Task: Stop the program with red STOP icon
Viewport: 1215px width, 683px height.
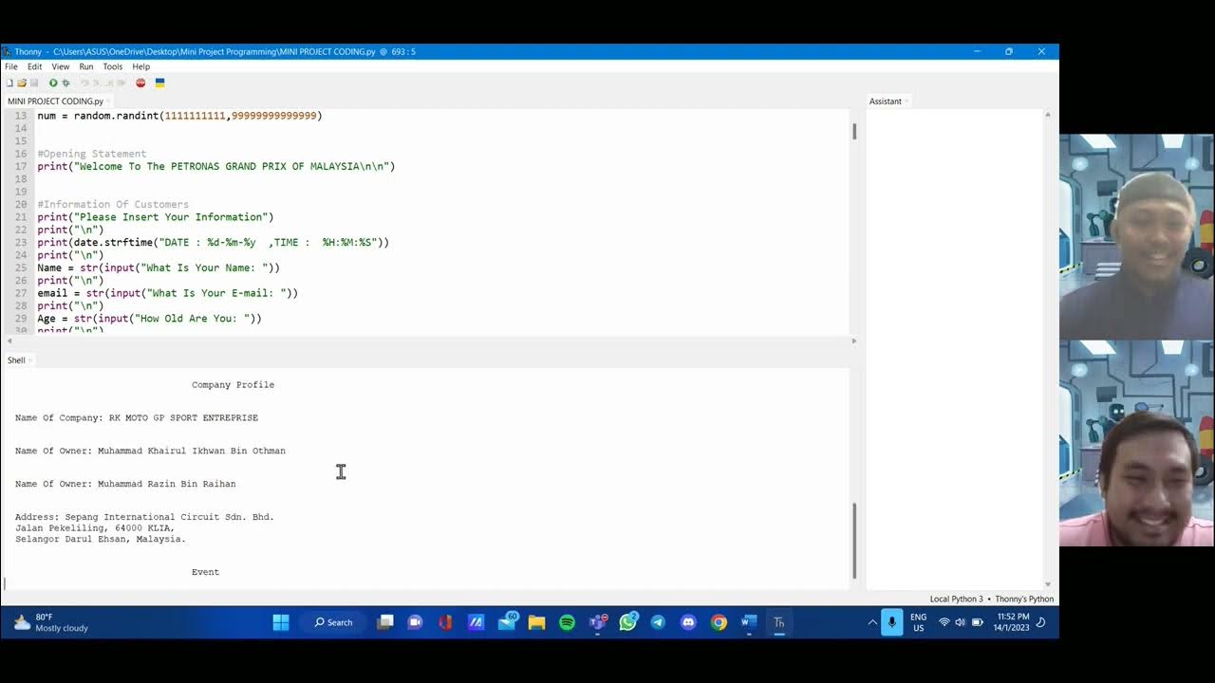Action: click(140, 83)
